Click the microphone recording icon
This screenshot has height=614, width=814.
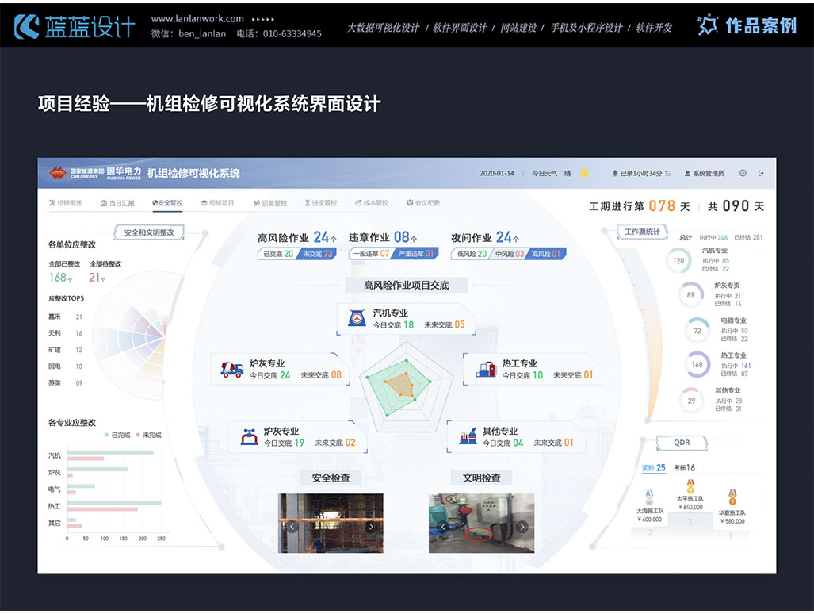(x=614, y=173)
